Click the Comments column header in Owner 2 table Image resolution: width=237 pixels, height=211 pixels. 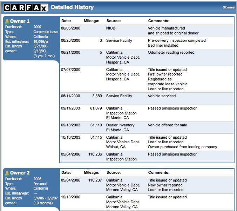159,172
